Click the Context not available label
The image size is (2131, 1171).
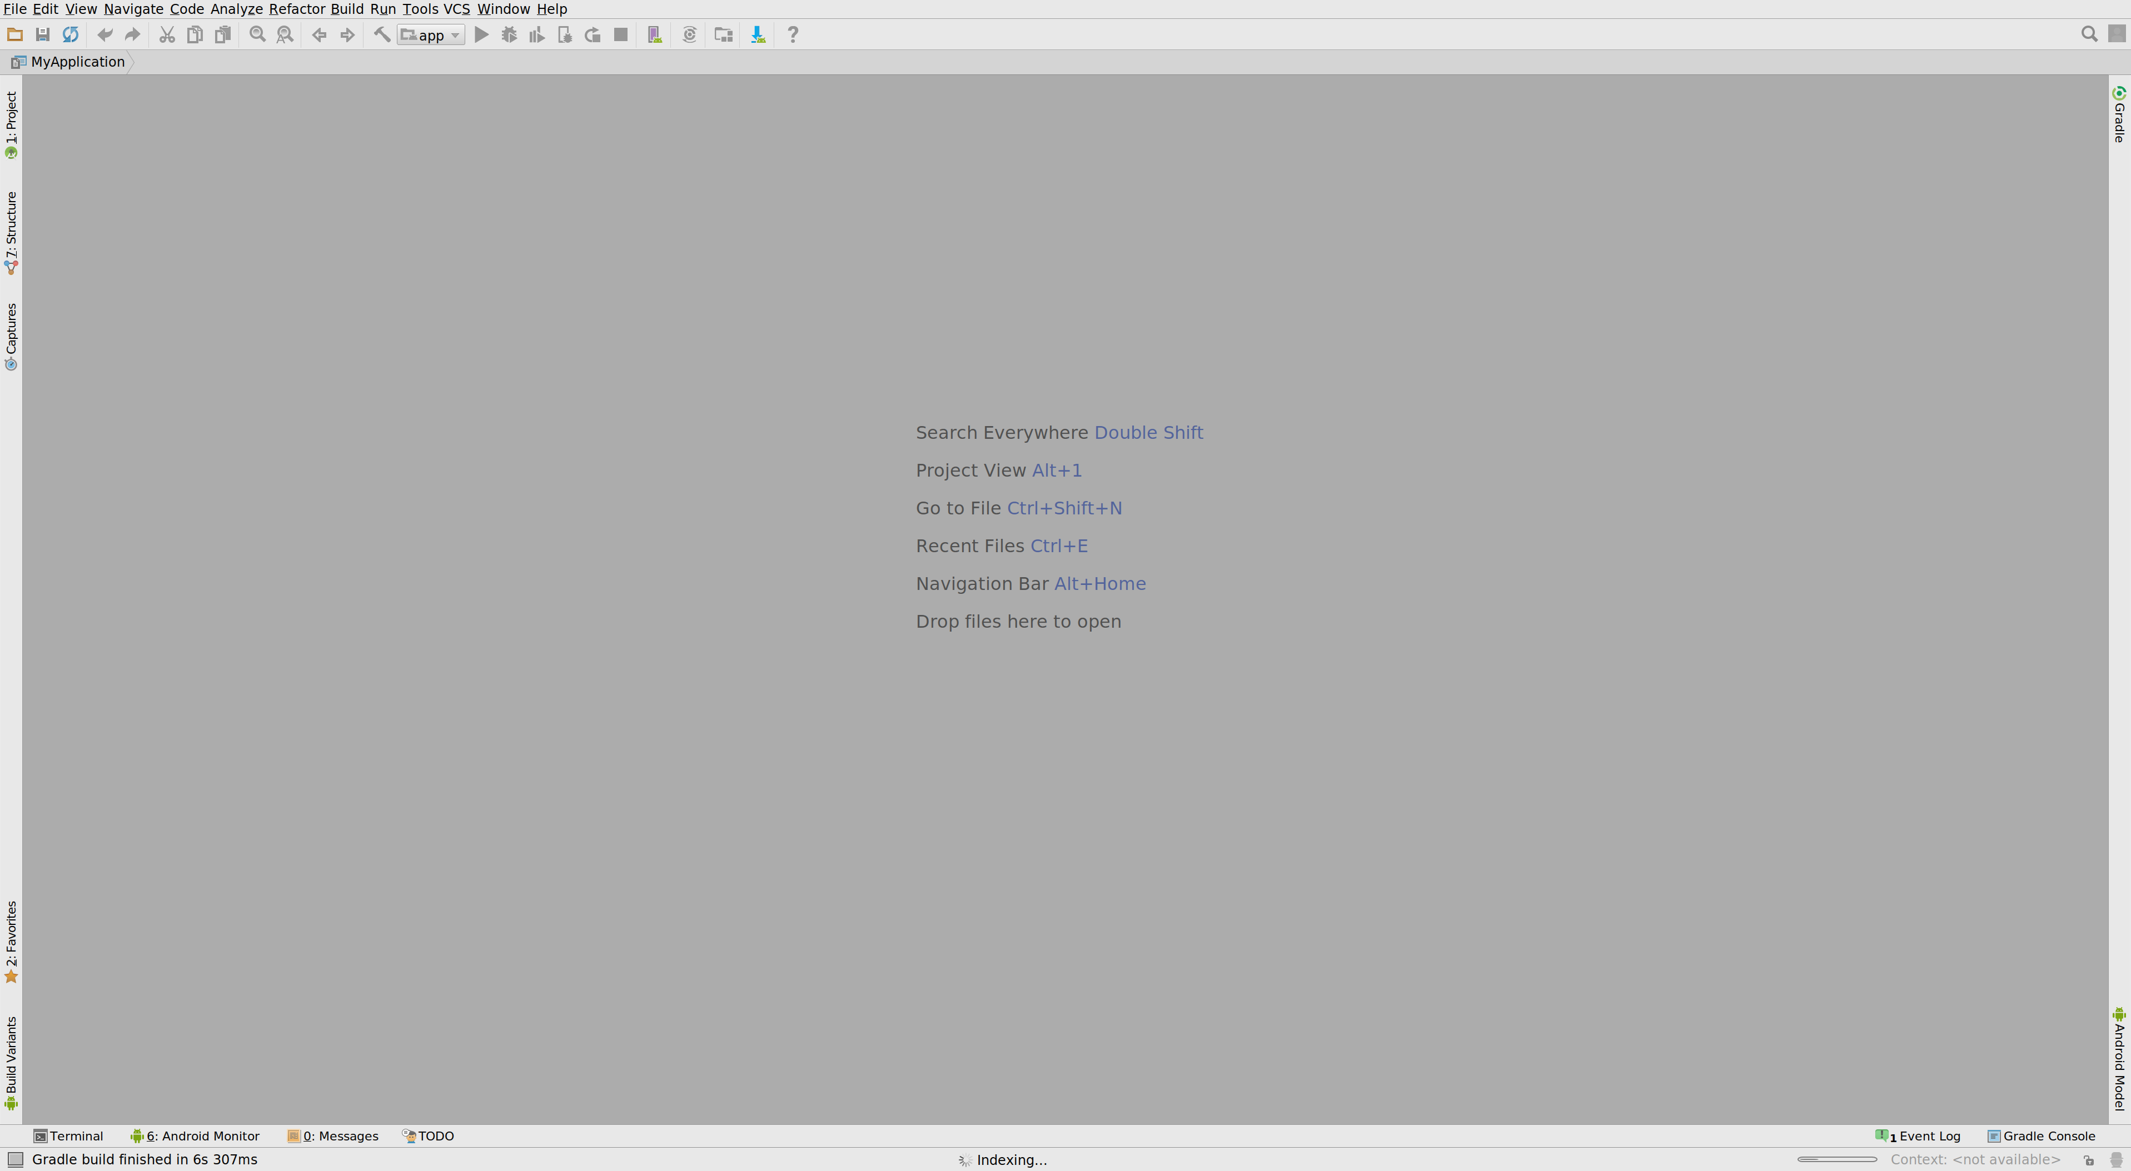click(1975, 1159)
